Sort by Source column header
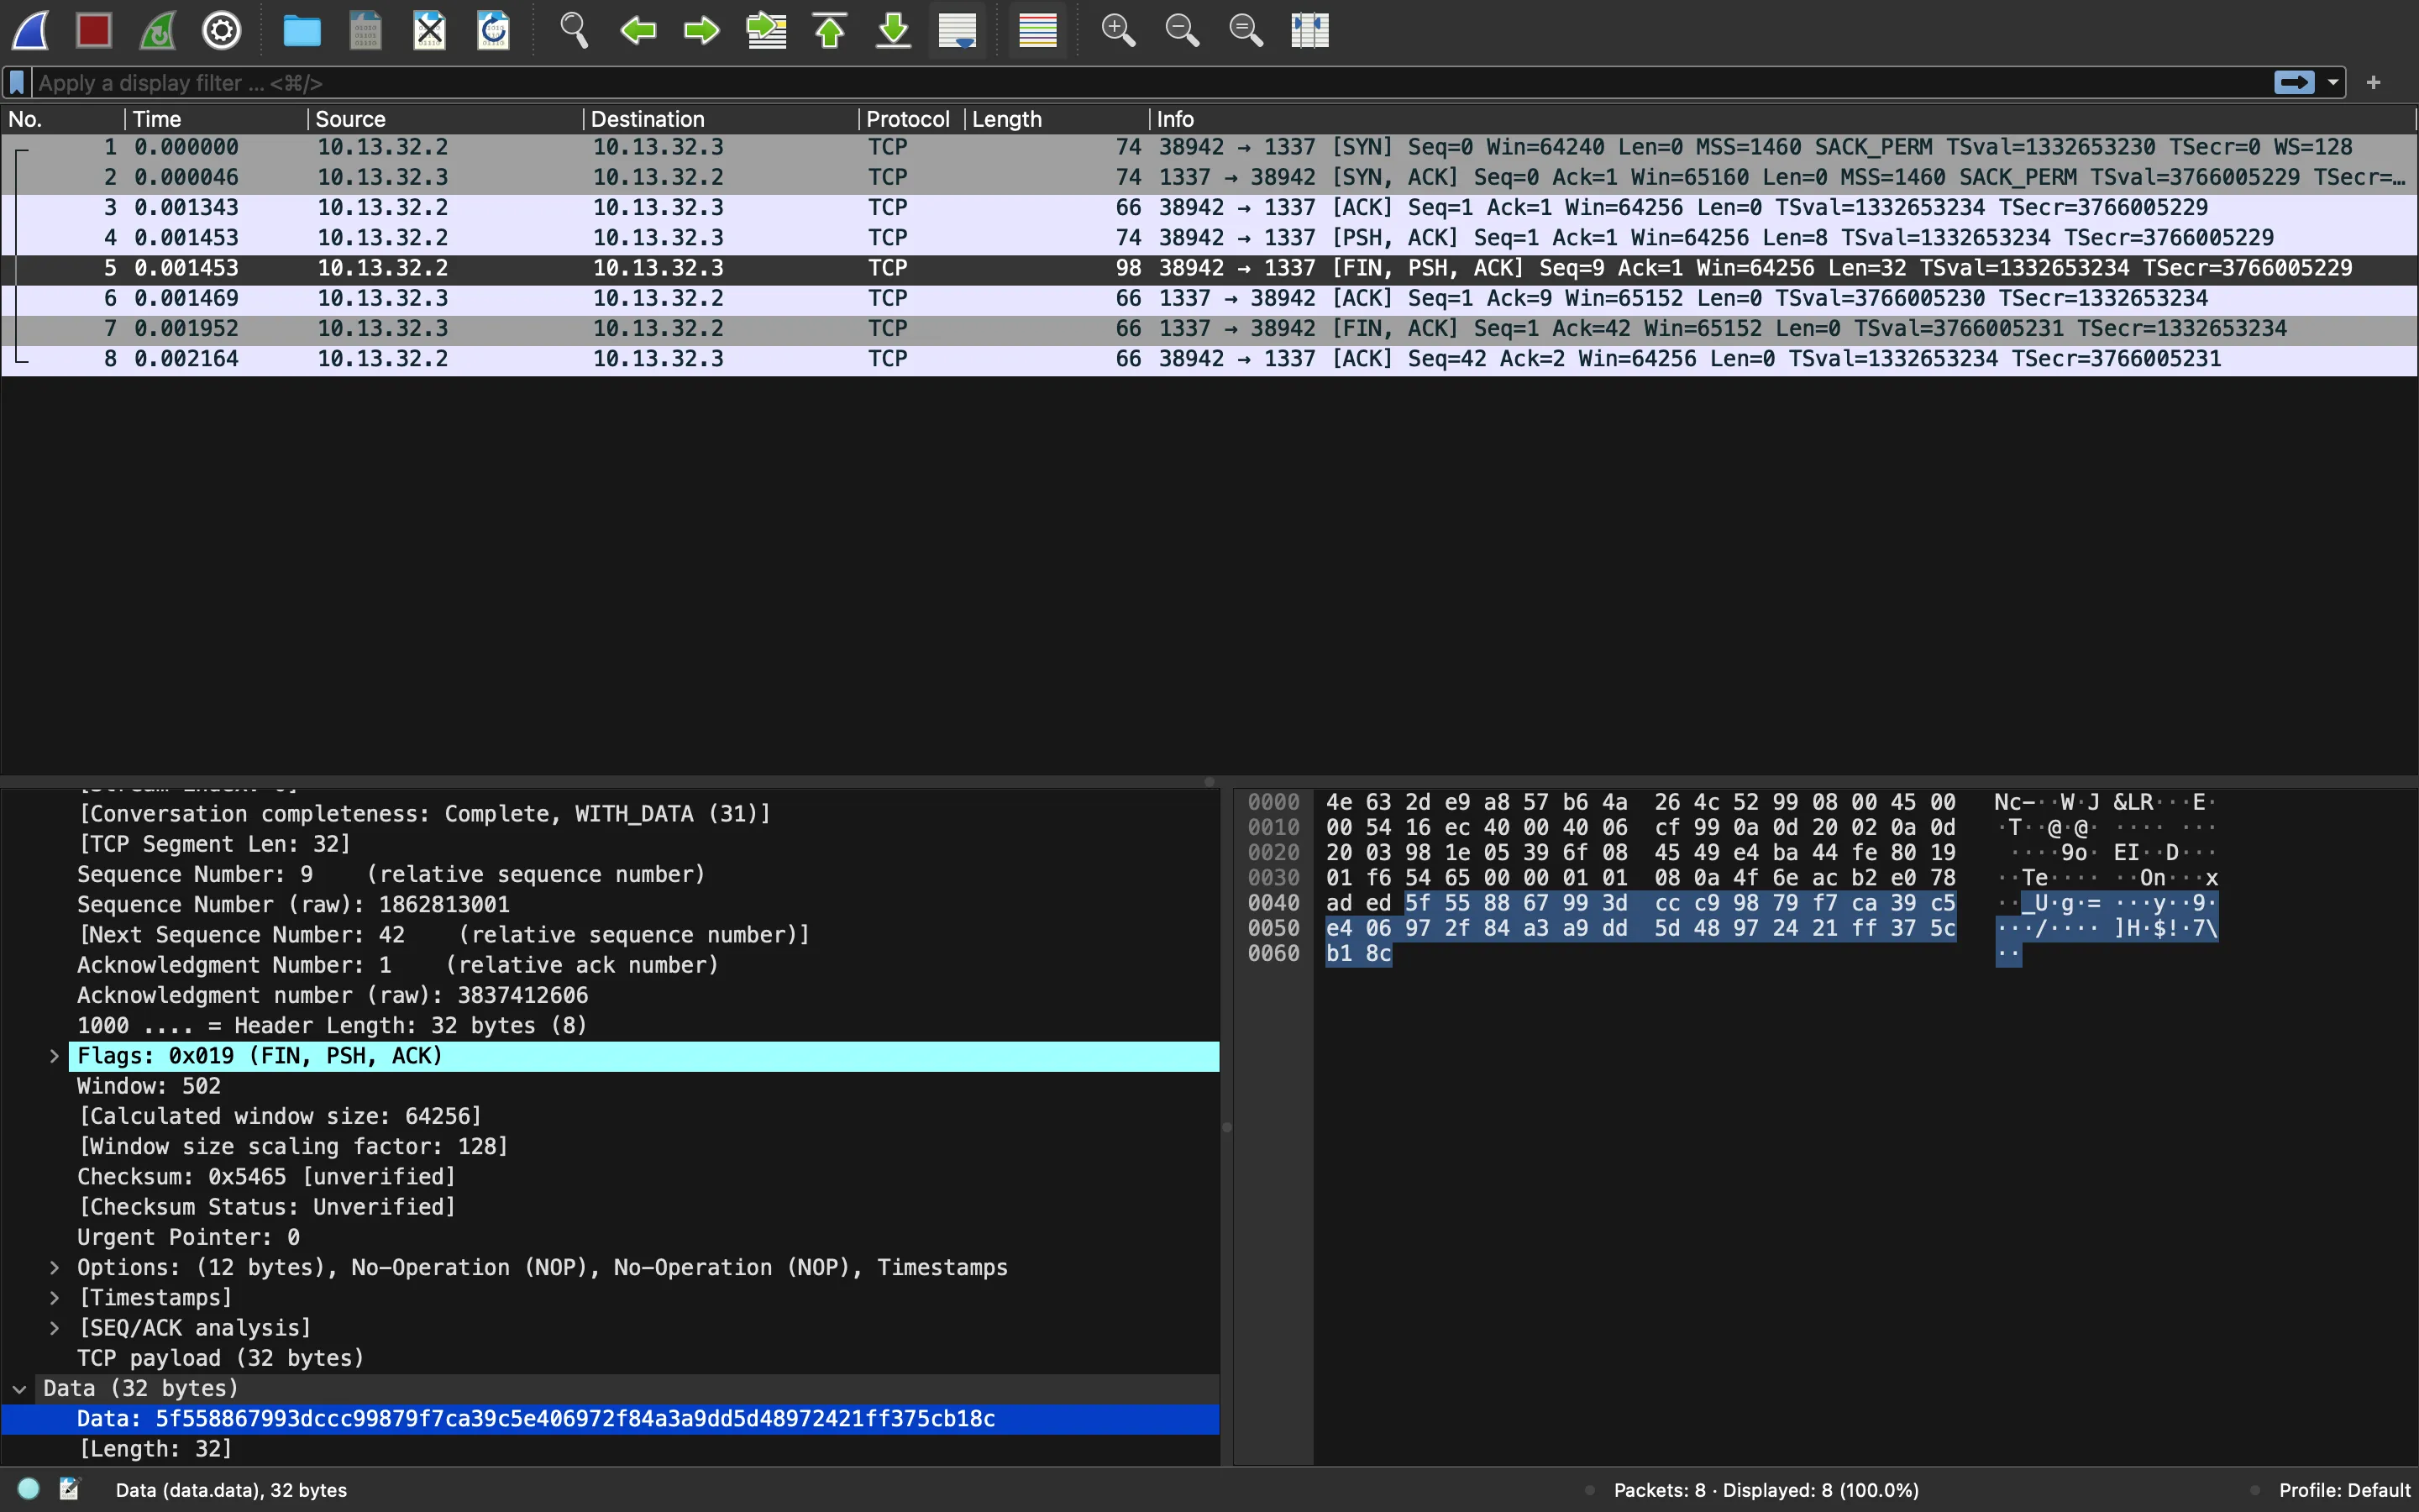 [x=445, y=119]
